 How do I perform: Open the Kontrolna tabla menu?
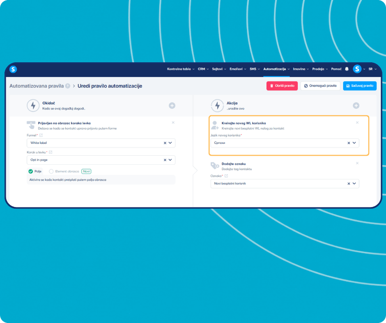pos(181,69)
